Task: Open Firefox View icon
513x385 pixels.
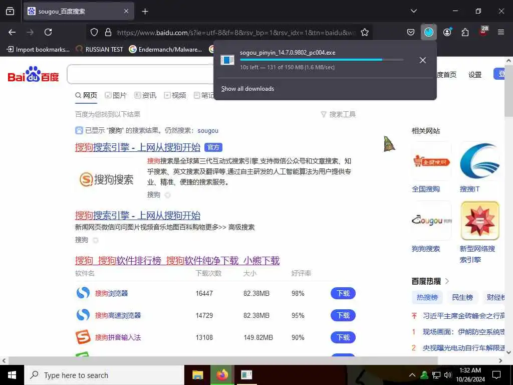Action: tap(10, 11)
